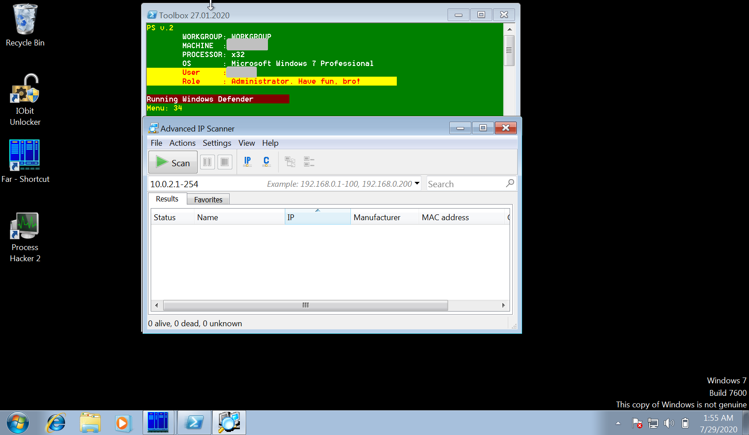Switch to Advanced IP Scanner taskbar button
This screenshot has width=749, height=435.
pos(229,423)
